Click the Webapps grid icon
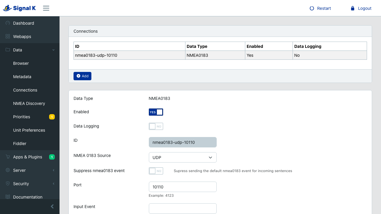The height and width of the screenshot is (214, 381). pos(8,37)
